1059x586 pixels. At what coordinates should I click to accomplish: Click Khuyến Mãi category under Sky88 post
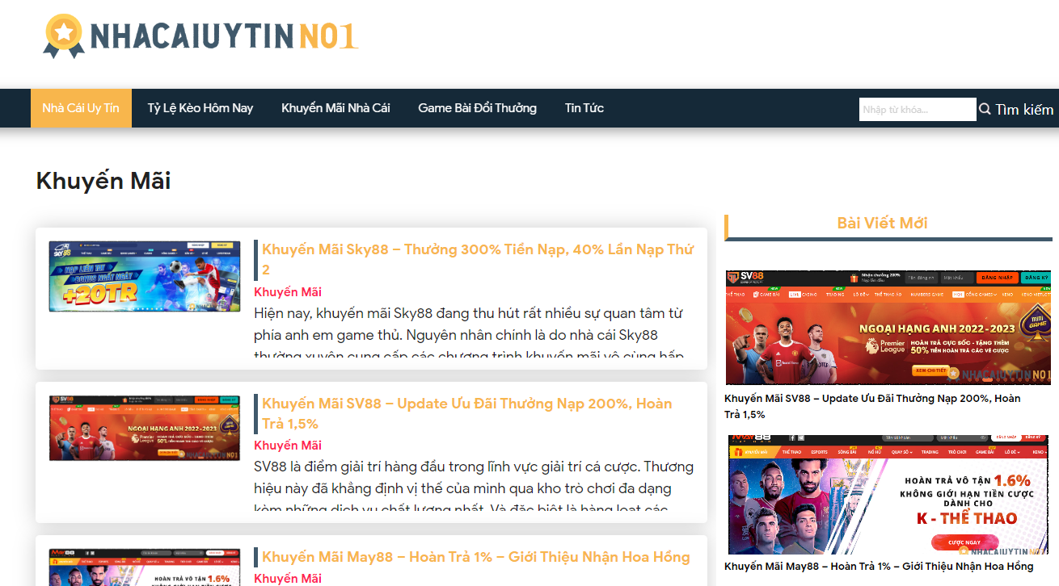(x=288, y=292)
